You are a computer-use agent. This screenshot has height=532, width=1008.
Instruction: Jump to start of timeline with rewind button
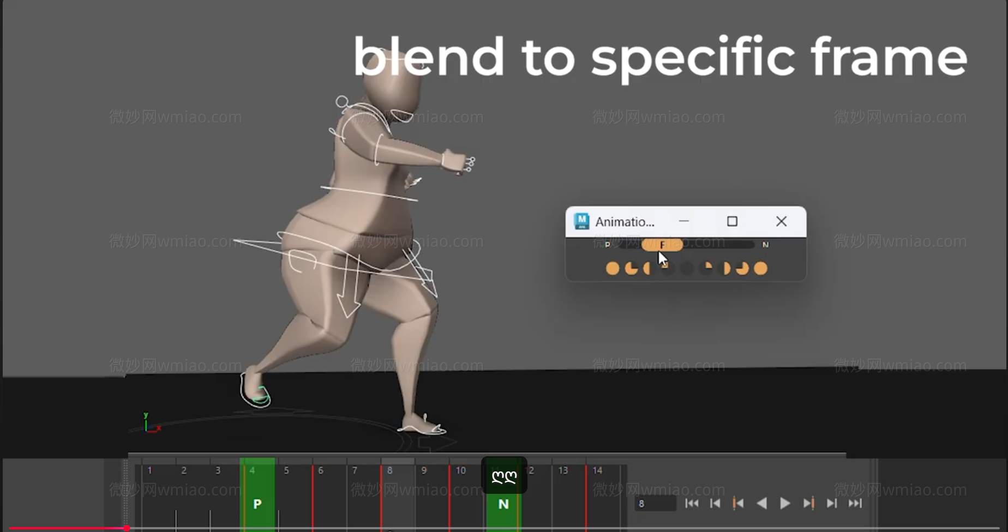pos(692,503)
